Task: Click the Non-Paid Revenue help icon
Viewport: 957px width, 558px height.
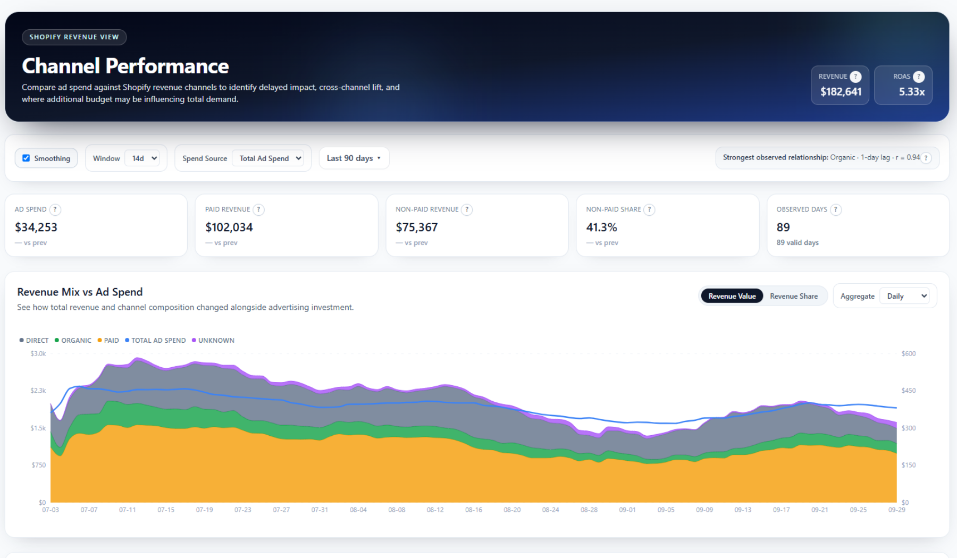Action: tap(467, 209)
